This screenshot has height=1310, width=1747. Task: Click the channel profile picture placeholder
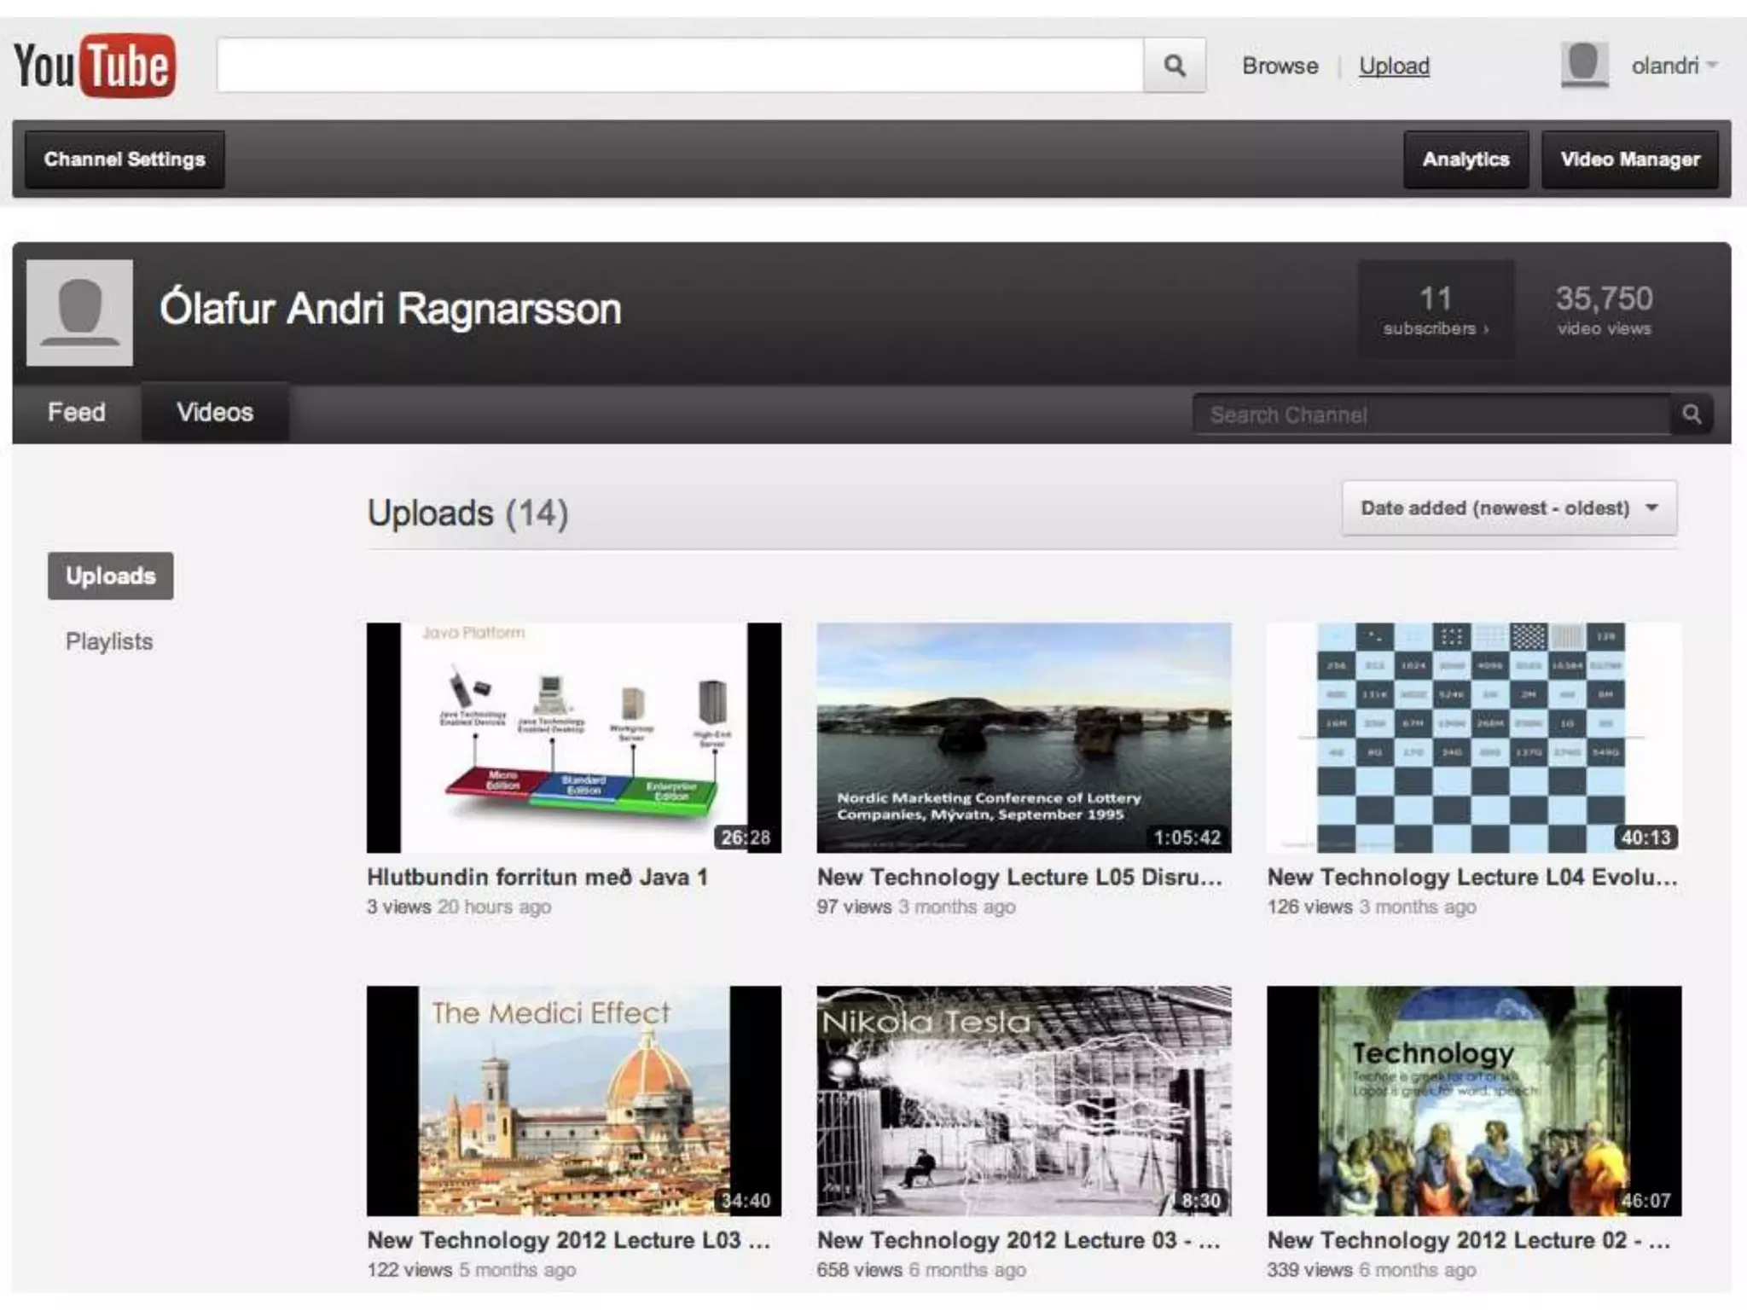[79, 312]
